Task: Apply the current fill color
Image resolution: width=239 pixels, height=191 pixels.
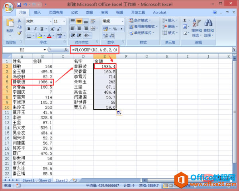Action: (x=40, y=36)
